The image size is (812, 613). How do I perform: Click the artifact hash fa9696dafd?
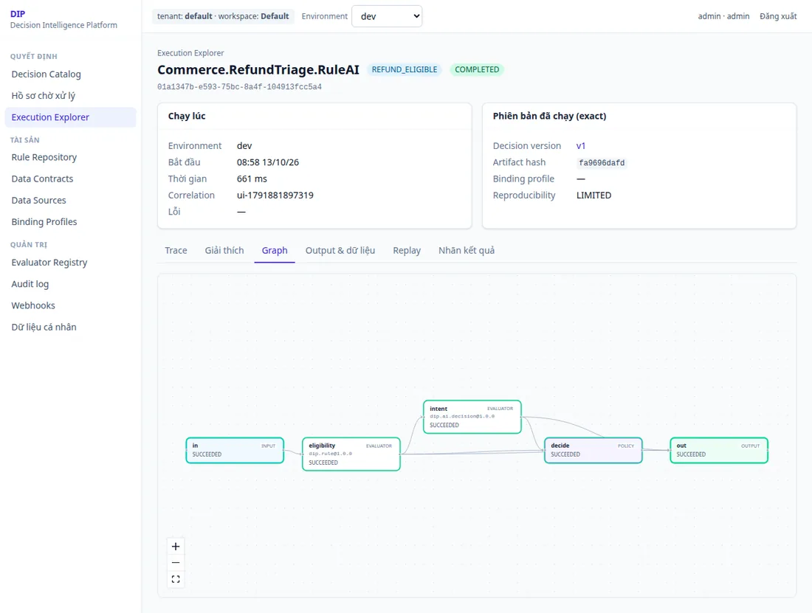click(602, 163)
